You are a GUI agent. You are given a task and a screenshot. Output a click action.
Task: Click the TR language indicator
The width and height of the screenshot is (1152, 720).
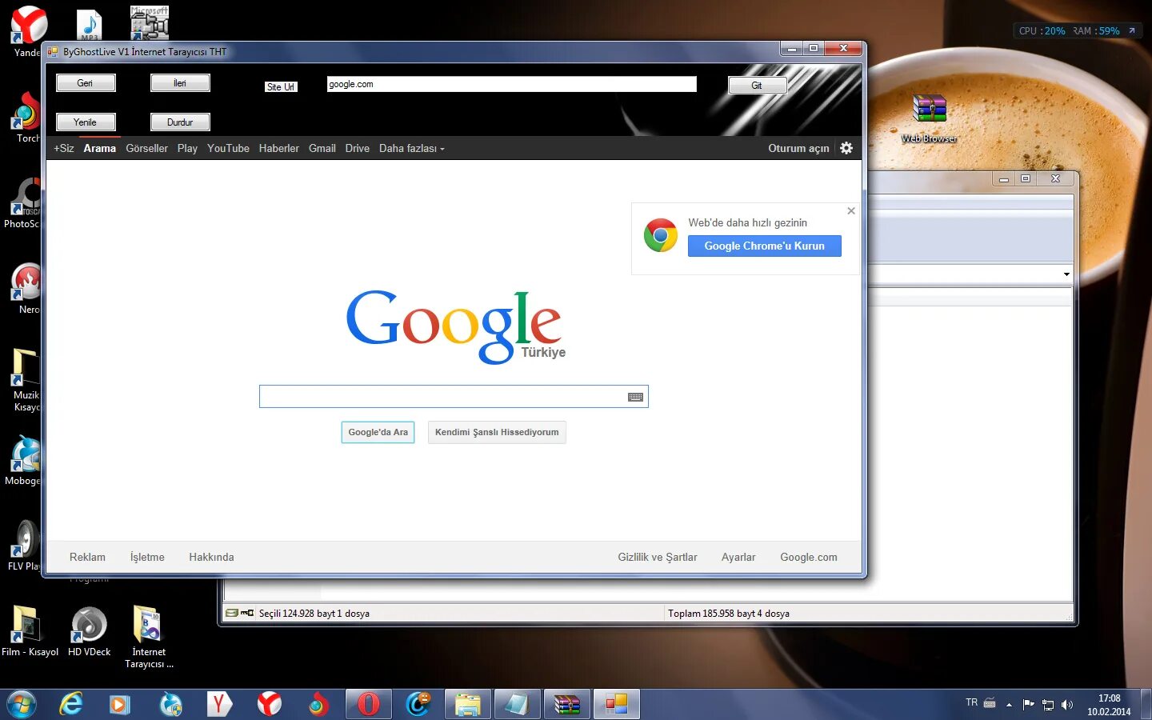point(971,702)
